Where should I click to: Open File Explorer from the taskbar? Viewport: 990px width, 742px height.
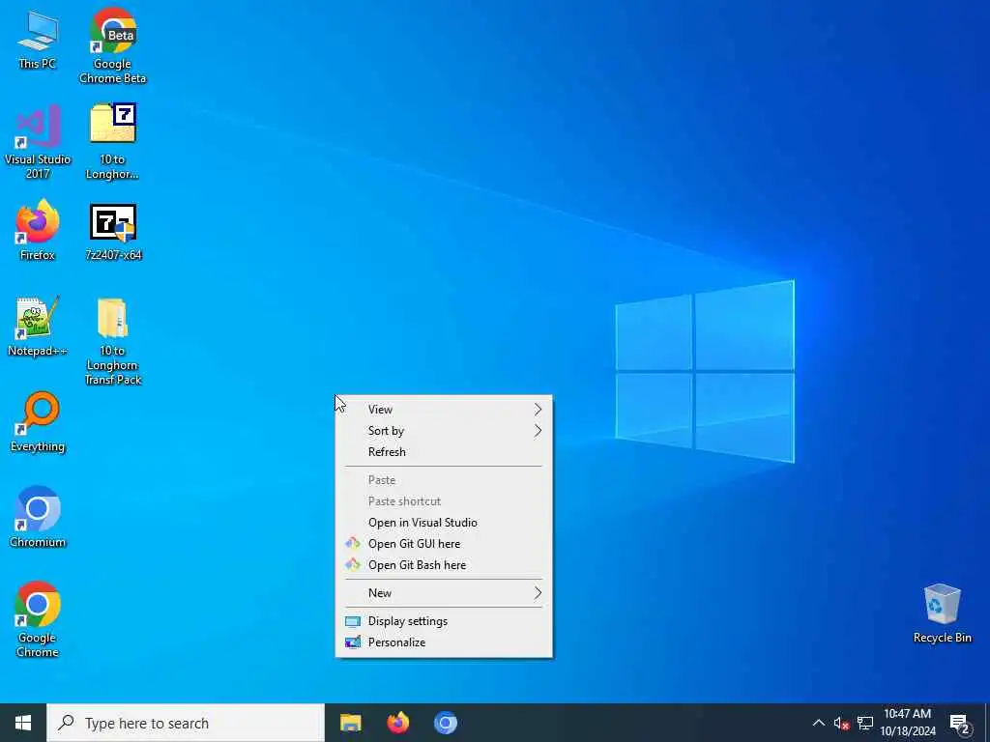(x=350, y=723)
